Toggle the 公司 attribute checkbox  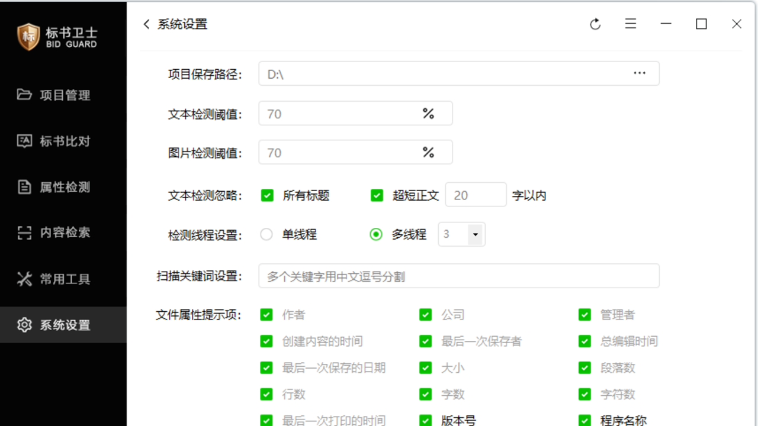(x=425, y=314)
